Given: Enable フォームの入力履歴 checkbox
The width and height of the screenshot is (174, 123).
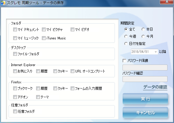Looking at the screenshot, I should click(x=72, y=89).
